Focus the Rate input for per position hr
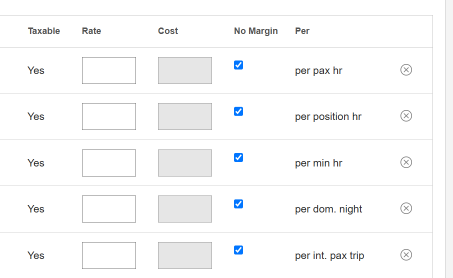453x278 pixels. [x=109, y=116]
